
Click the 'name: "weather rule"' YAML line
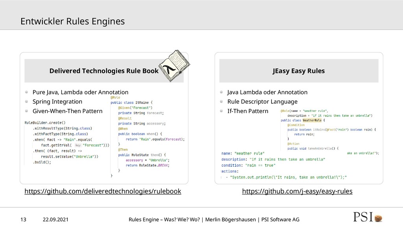(x=243, y=153)
